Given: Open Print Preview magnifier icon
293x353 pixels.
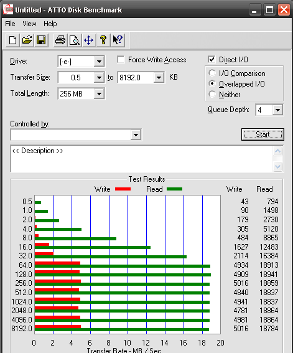Looking at the screenshot, I should 75,40.
